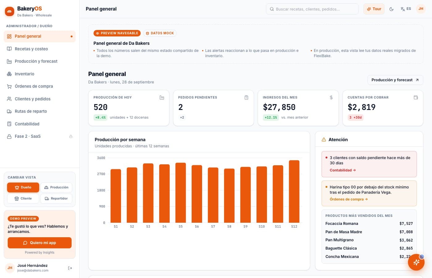The height and width of the screenshot is (278, 432).
Task: Open the locked Fase 2 · SaaS item
Action: click(39, 136)
